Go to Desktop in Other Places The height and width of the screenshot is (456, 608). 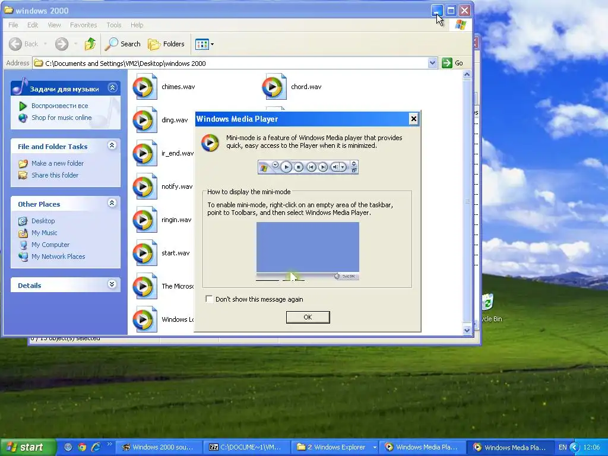[x=43, y=221]
